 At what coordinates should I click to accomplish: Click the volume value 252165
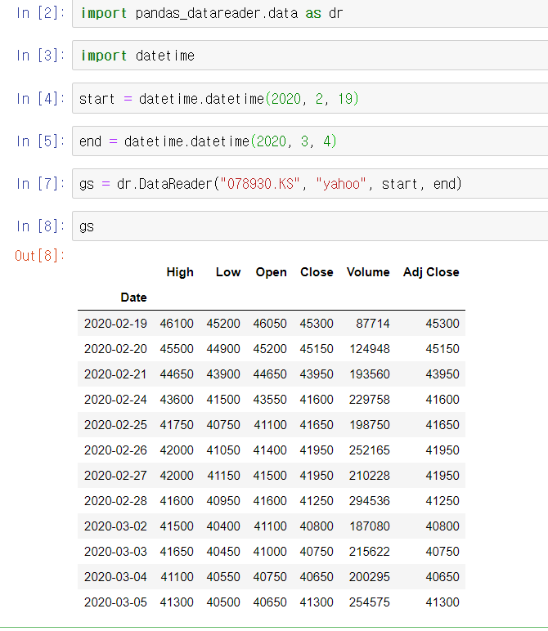click(x=370, y=450)
